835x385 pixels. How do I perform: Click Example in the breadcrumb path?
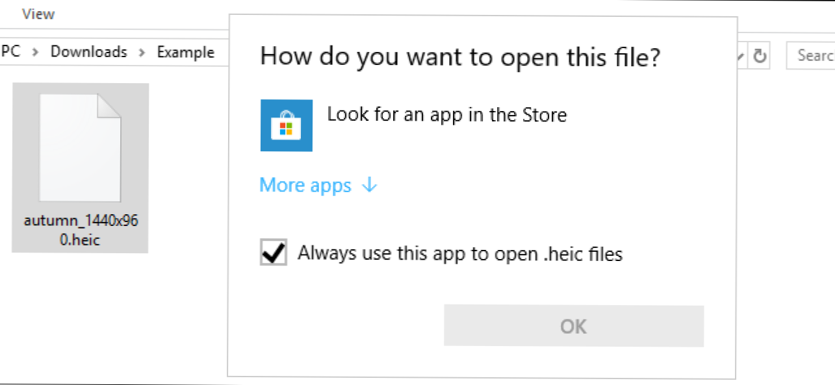click(x=186, y=52)
